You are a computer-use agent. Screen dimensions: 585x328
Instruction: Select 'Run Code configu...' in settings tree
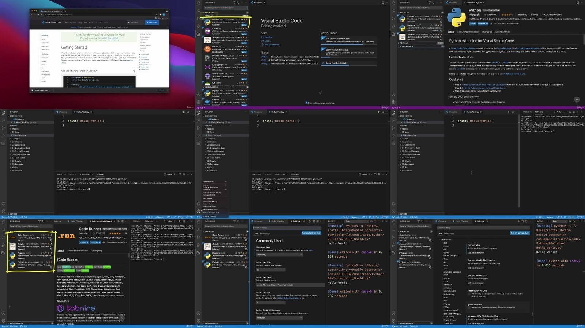pyautogui.click(x=452, y=313)
